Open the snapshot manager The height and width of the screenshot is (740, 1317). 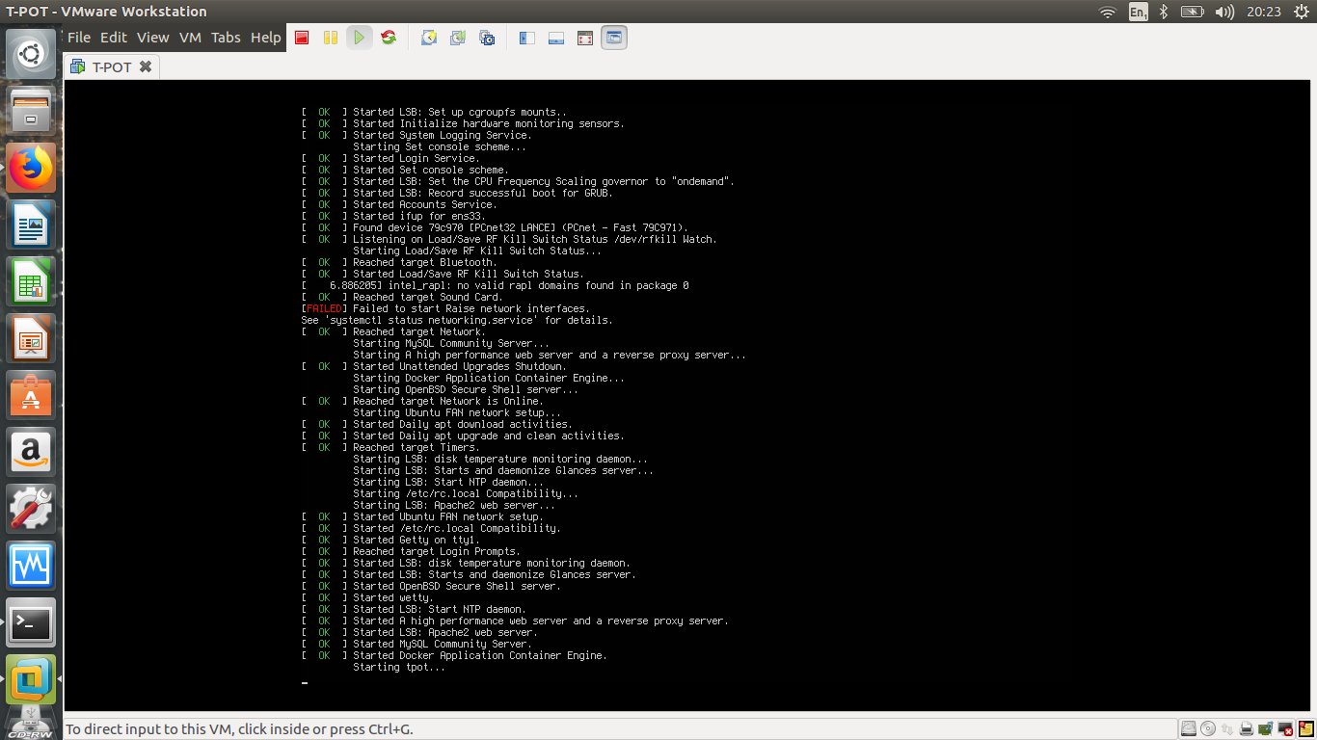tap(487, 38)
